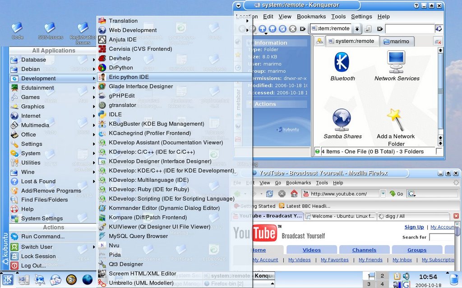Open Bluetooth icon in Konqueror
The image size is (462, 288).
tap(342, 67)
